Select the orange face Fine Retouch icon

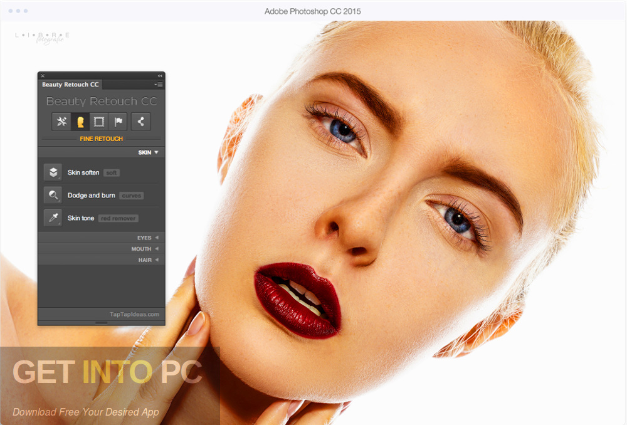tap(80, 122)
